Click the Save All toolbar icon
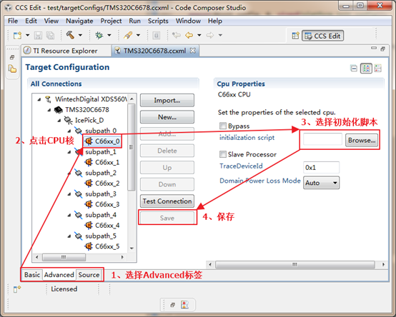Image resolution: width=396 pixels, height=317 pixels. pos(50,35)
